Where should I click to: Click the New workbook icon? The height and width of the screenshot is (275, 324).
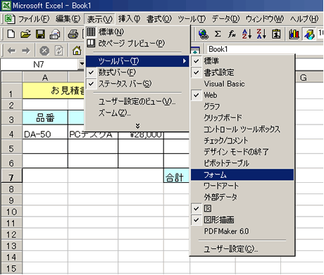[x=11, y=34]
